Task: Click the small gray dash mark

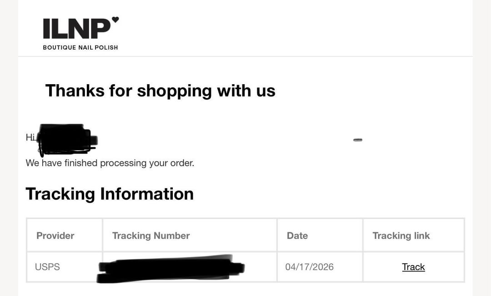Action: coord(358,140)
